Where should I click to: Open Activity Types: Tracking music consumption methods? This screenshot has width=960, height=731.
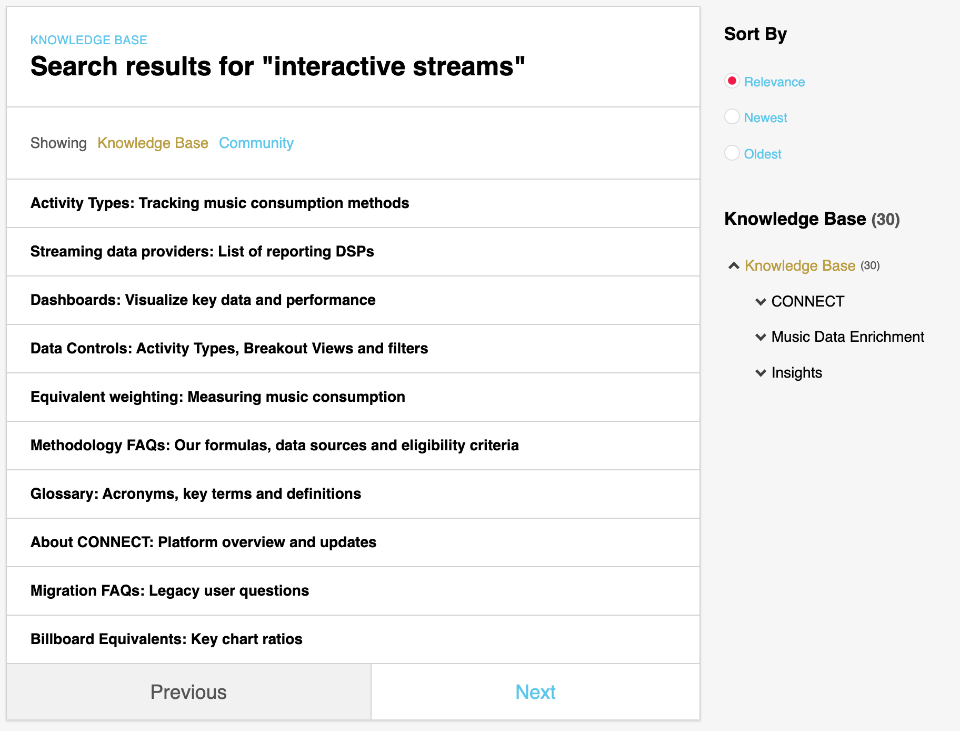pyautogui.click(x=219, y=203)
